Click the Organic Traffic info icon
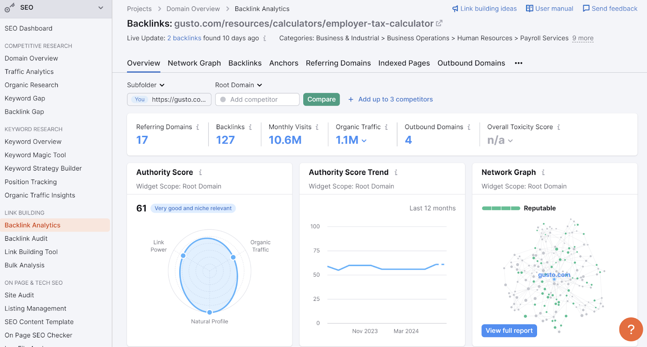 click(386, 127)
